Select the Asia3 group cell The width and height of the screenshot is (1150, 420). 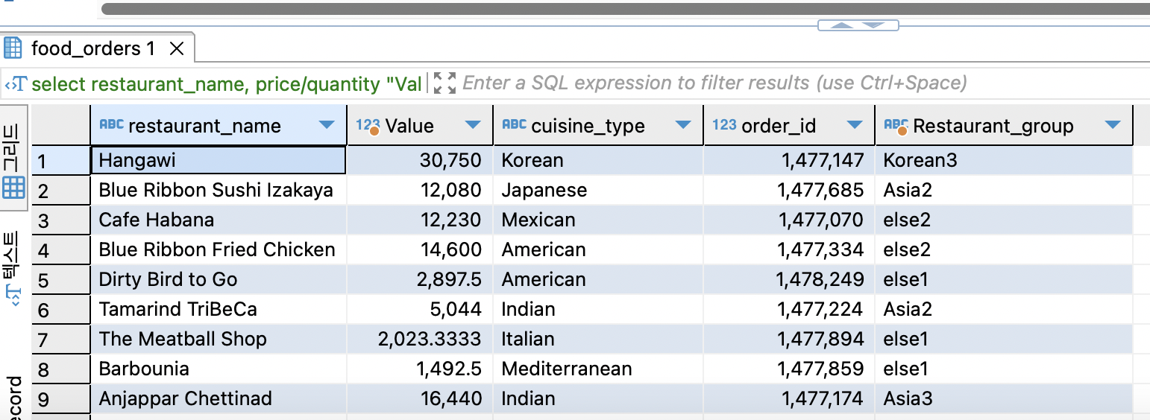pos(1004,398)
